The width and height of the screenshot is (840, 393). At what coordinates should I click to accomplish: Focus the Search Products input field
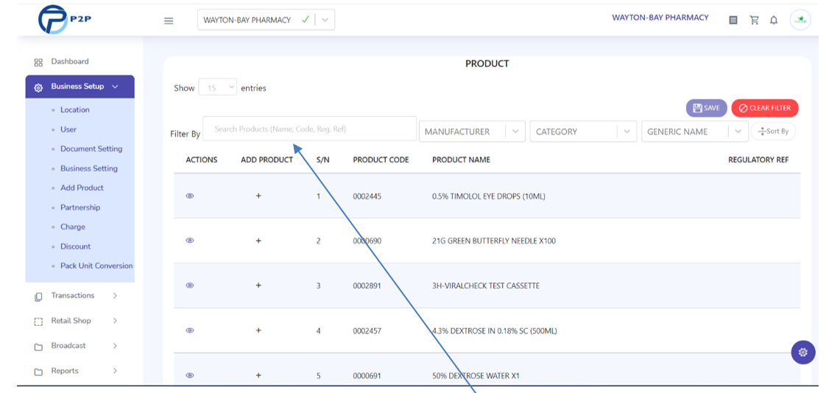point(310,129)
